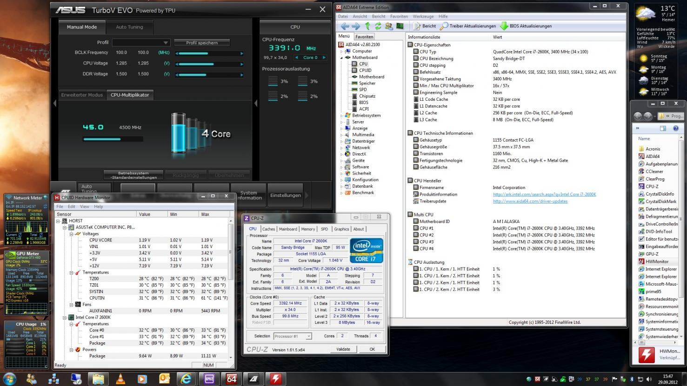Open Windows Explorer from the taskbar
This screenshot has width=687, height=386.
[x=98, y=379]
